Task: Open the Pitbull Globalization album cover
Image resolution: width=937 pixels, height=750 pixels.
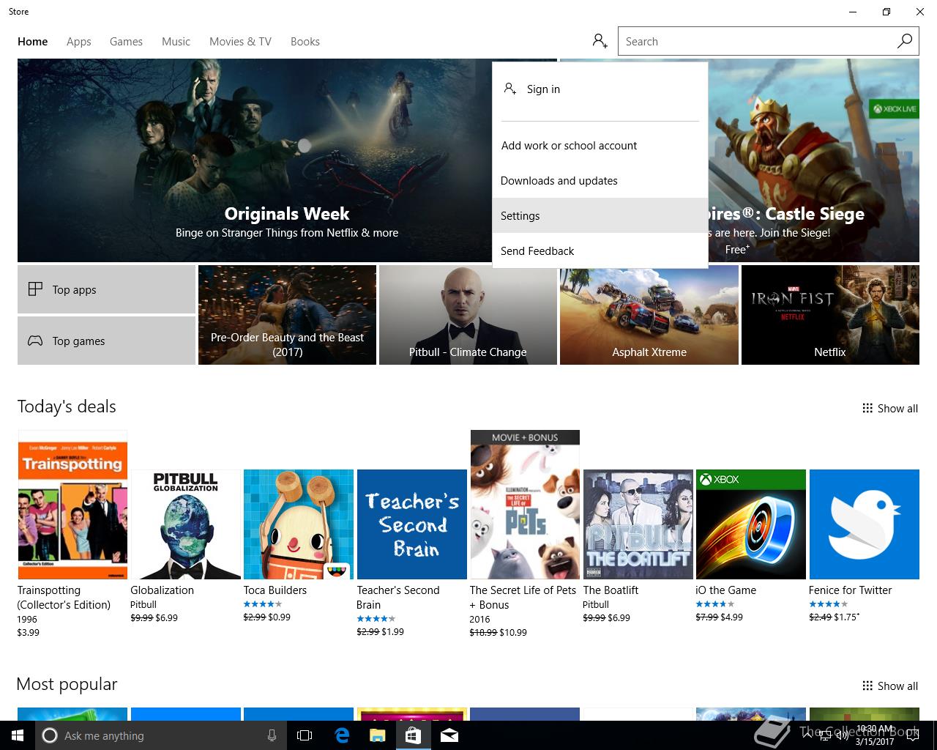Action: 186,524
